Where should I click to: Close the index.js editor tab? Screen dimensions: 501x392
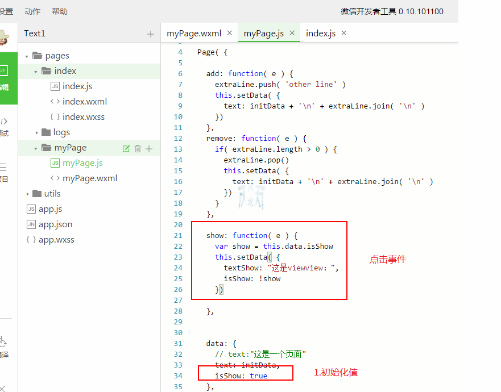point(343,33)
